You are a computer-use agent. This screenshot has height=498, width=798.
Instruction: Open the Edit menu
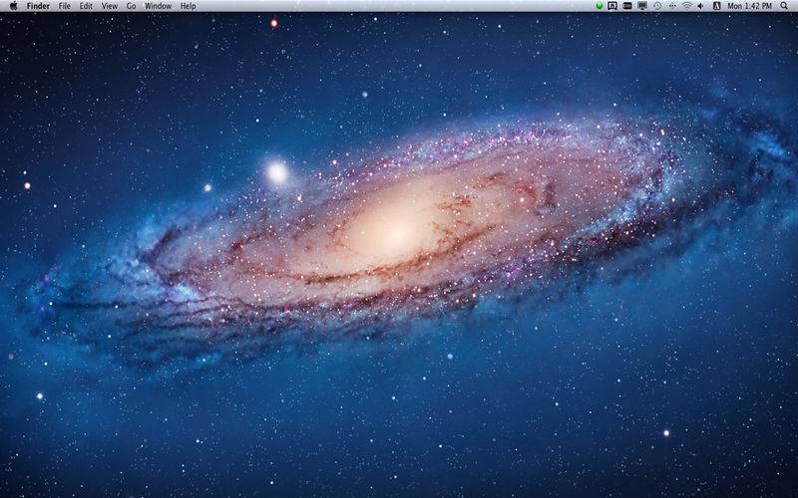click(86, 6)
